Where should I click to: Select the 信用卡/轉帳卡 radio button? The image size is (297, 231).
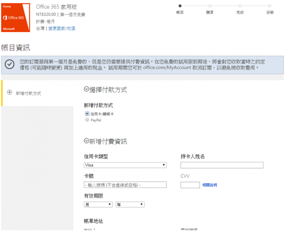(87, 113)
